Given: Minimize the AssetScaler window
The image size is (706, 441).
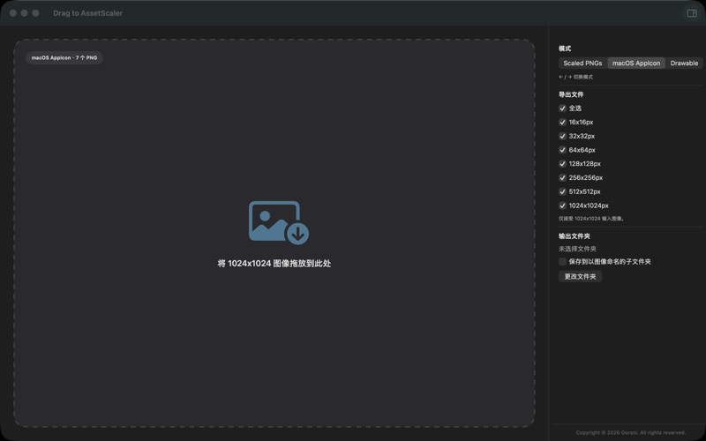Looking at the screenshot, I should click(25, 13).
